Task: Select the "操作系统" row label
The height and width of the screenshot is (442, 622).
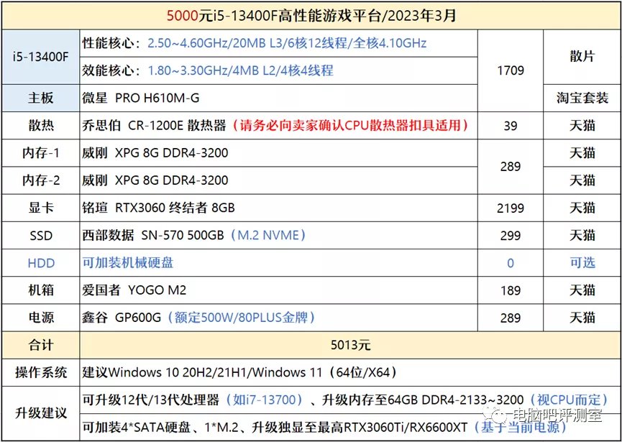Action: pyautogui.click(x=40, y=372)
